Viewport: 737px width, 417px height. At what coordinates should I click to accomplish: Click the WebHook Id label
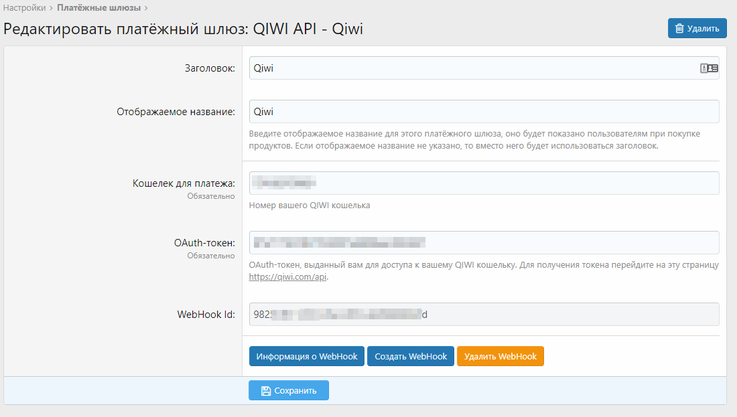pos(206,314)
